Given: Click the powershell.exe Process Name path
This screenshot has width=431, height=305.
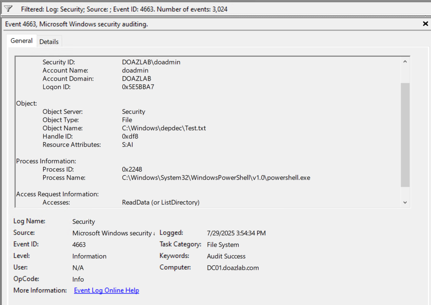Looking at the screenshot, I should pos(216,178).
